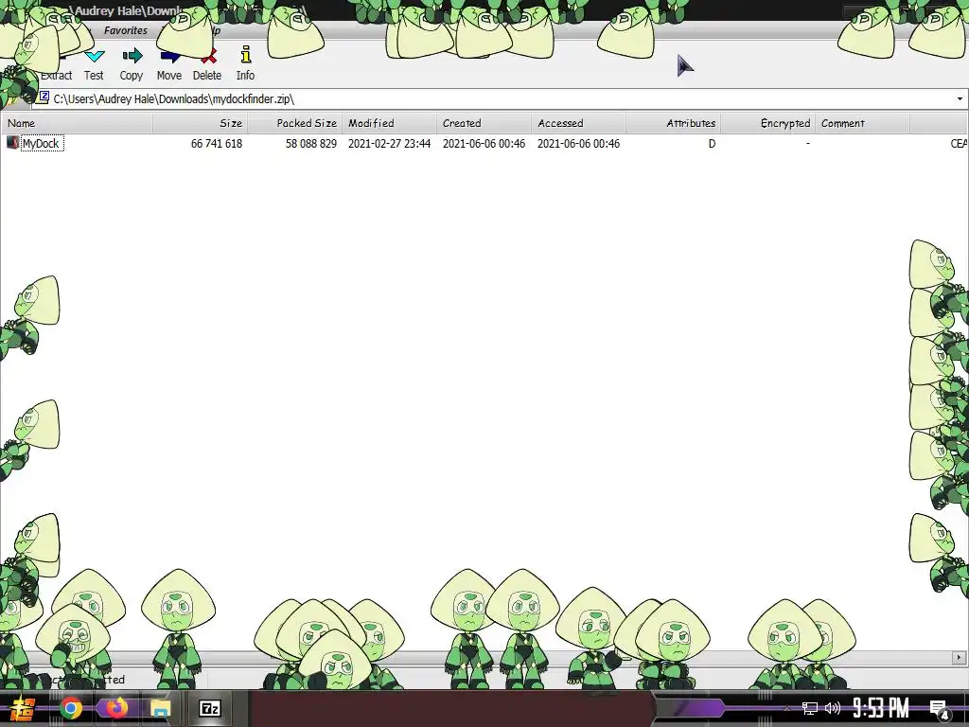Show hidden tray icons chevron
This screenshot has height=727, width=969.
pos(786,708)
